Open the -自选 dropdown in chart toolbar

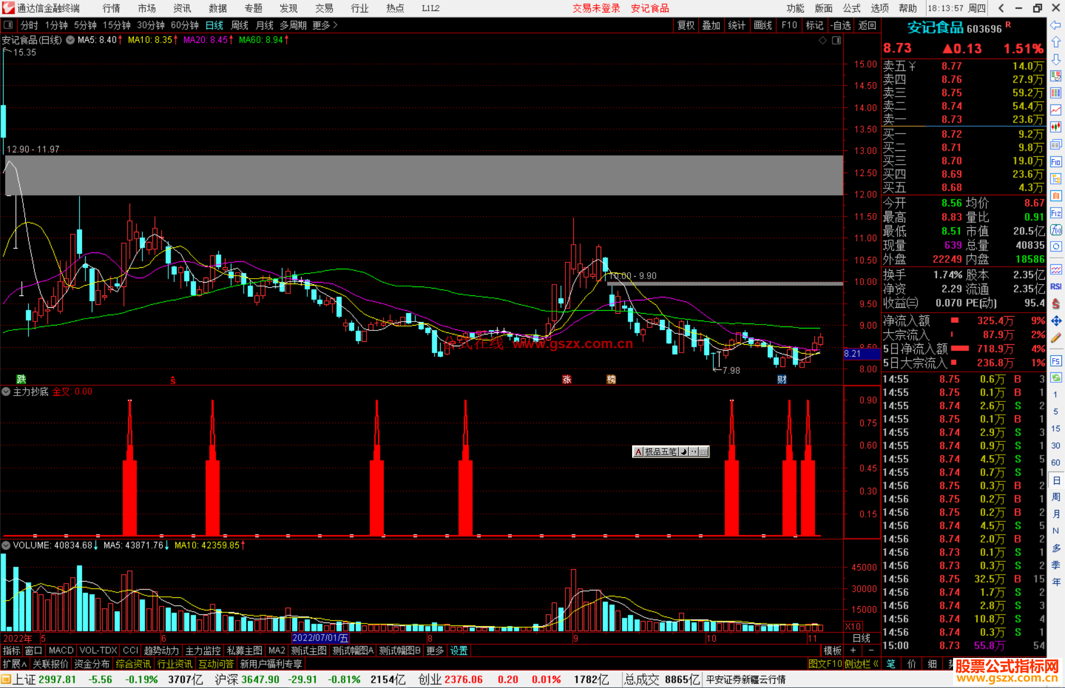click(840, 25)
